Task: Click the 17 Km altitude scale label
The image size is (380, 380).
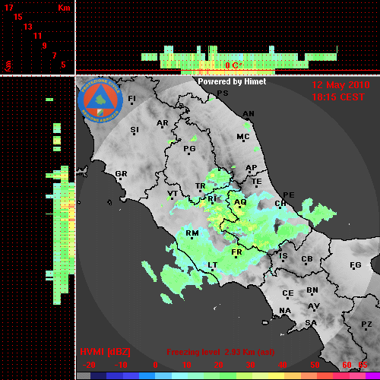Action: pos(9,8)
